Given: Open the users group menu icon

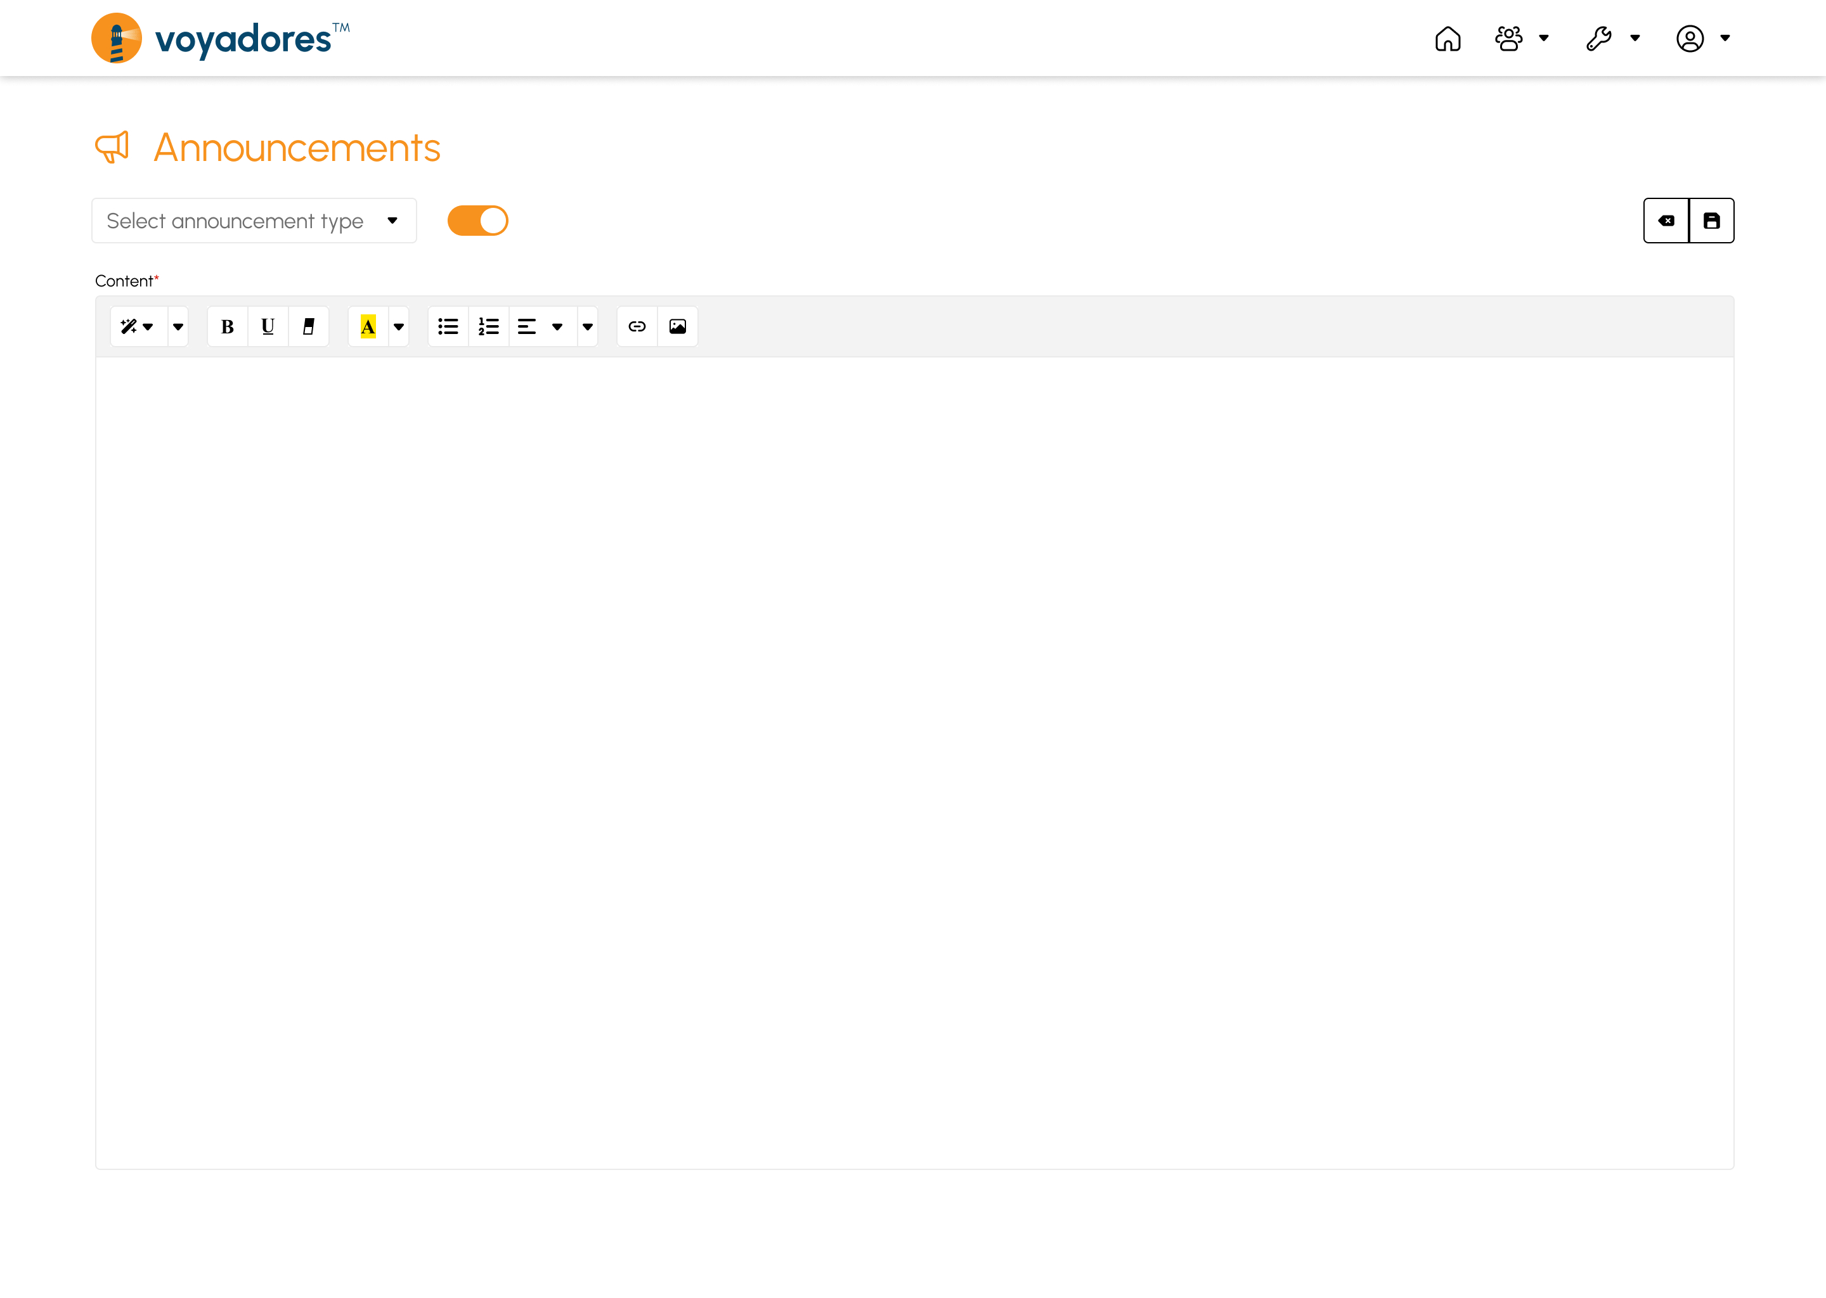Looking at the screenshot, I should pos(1508,39).
